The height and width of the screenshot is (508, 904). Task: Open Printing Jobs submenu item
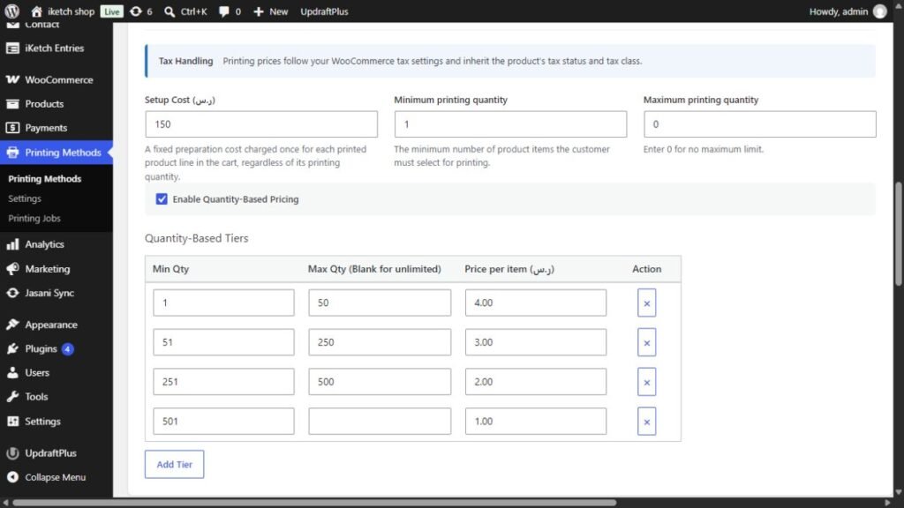coord(34,219)
